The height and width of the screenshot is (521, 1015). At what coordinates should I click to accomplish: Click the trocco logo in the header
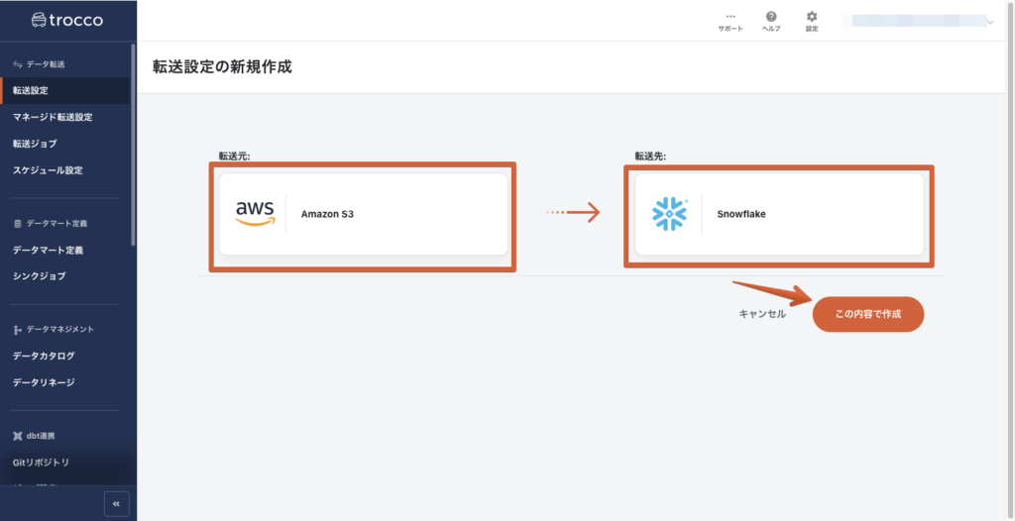click(x=67, y=20)
